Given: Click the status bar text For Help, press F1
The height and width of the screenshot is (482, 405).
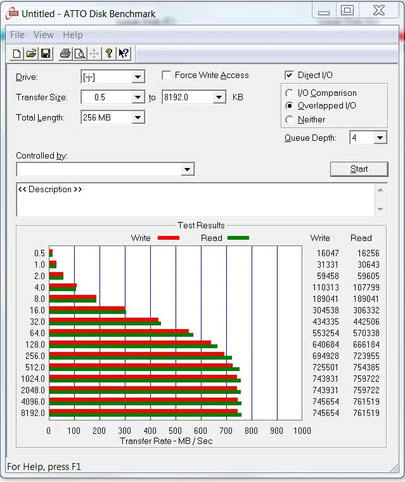Looking at the screenshot, I should [x=44, y=467].
